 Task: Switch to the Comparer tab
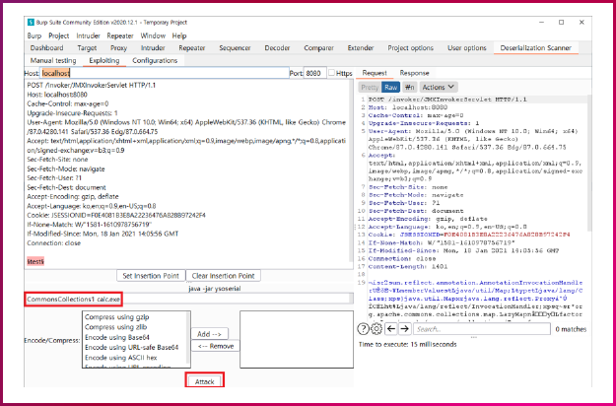(x=318, y=48)
